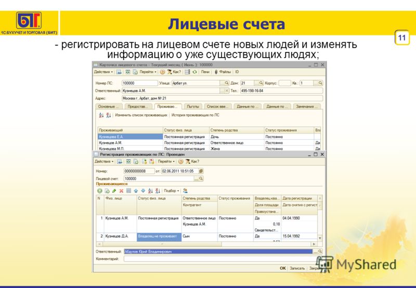Click the empty Корпус field

284,83
